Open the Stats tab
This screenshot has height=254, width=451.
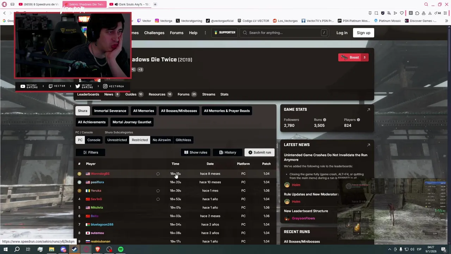click(224, 94)
